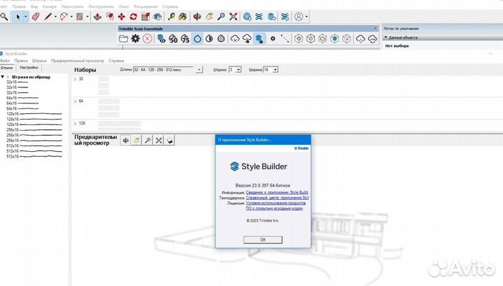Click the solid blue hexagon snapping icon

(x=335, y=39)
